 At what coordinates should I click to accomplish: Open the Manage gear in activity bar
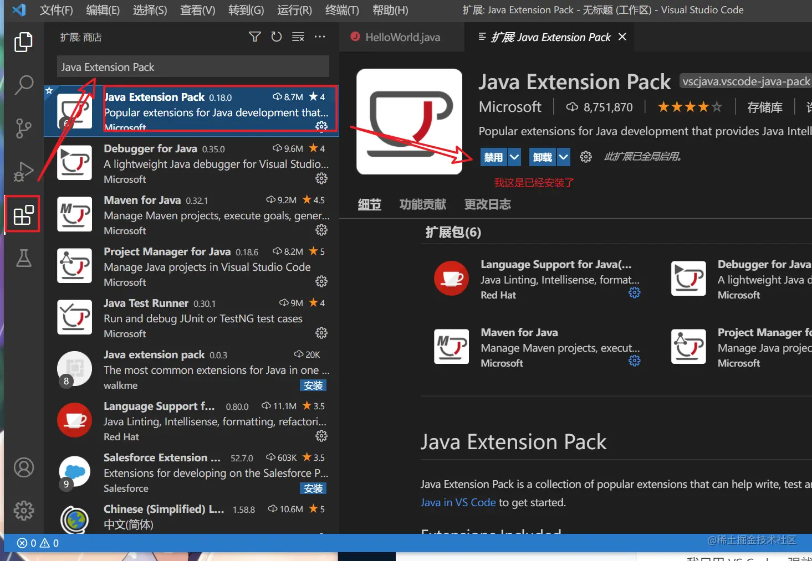click(x=23, y=510)
